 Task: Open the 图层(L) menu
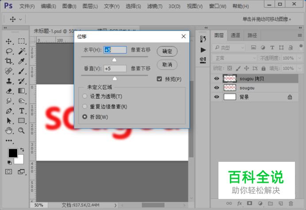(90, 6)
